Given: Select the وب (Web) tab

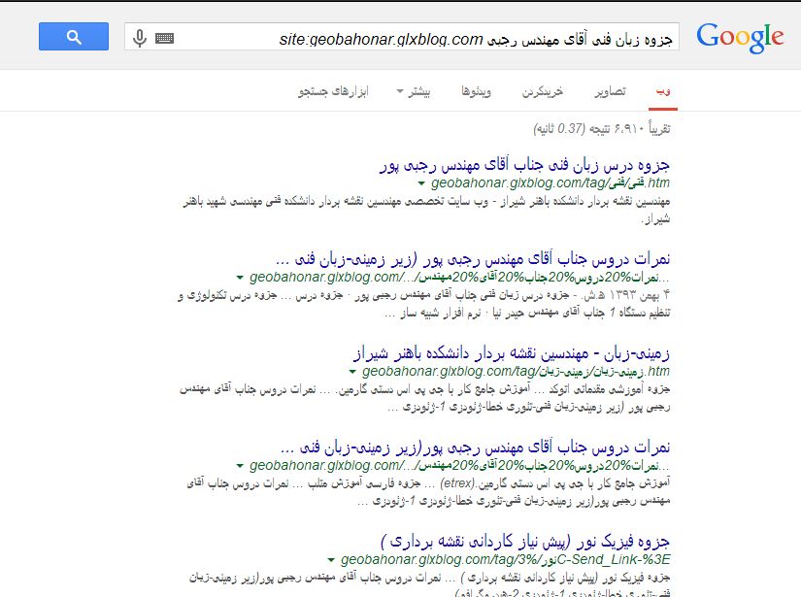Looking at the screenshot, I should click(x=663, y=91).
